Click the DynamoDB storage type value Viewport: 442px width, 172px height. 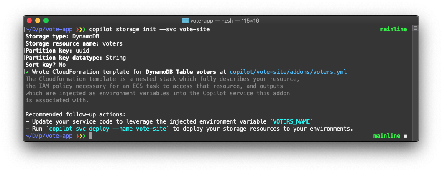(x=86, y=37)
